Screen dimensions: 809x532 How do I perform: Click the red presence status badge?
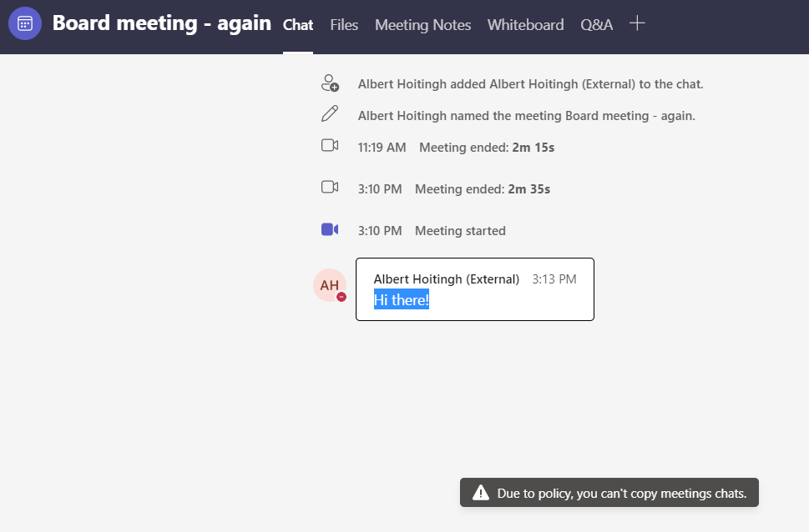341,297
